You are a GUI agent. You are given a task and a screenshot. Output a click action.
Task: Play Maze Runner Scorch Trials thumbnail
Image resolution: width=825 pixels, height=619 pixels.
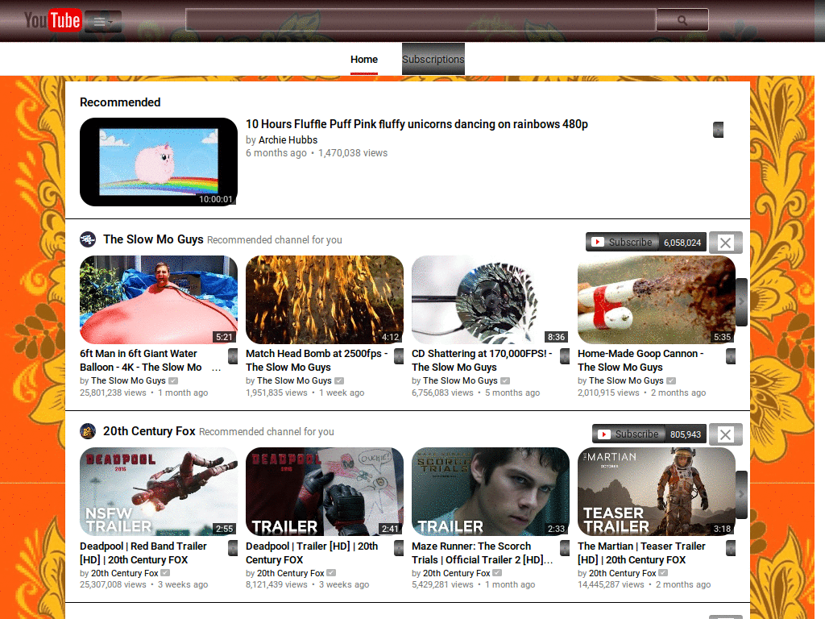[491, 492]
